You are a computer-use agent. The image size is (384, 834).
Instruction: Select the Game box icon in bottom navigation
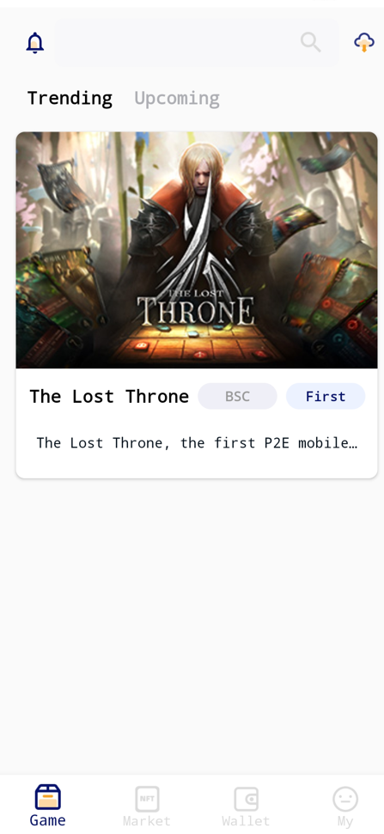pyautogui.click(x=48, y=798)
